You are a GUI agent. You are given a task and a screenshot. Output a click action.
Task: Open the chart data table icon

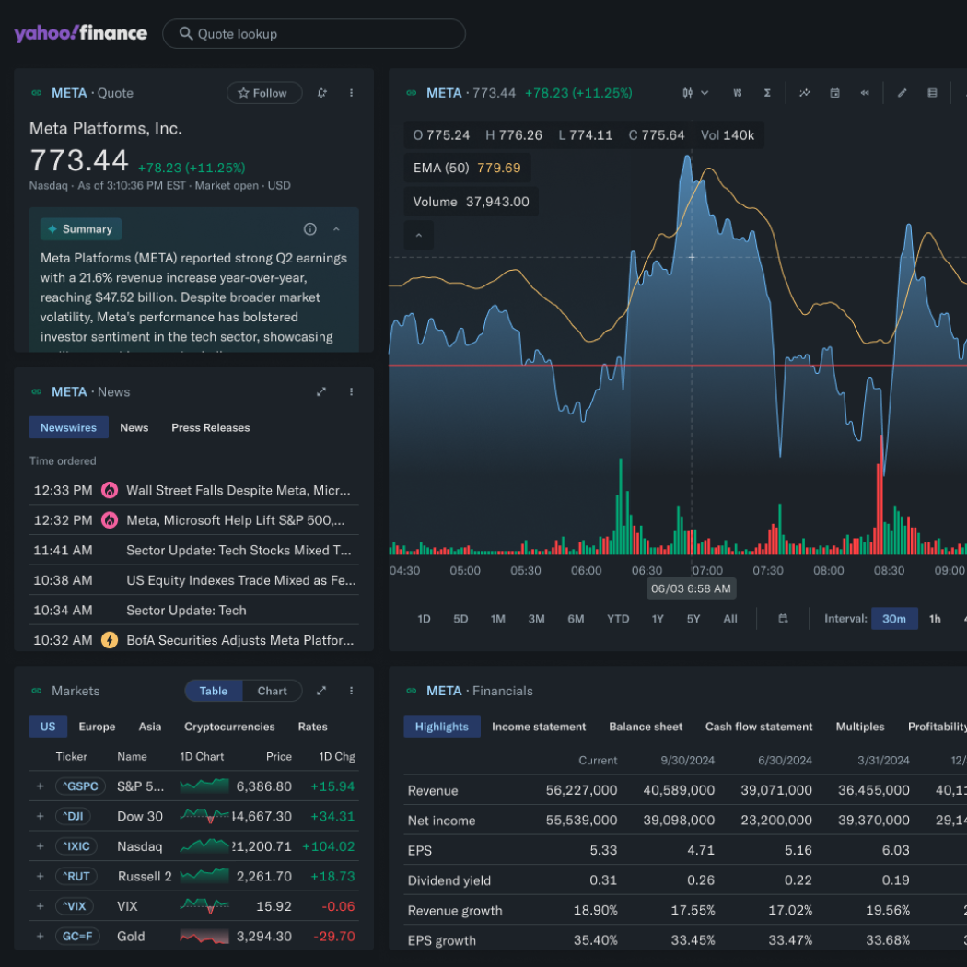coord(932,93)
